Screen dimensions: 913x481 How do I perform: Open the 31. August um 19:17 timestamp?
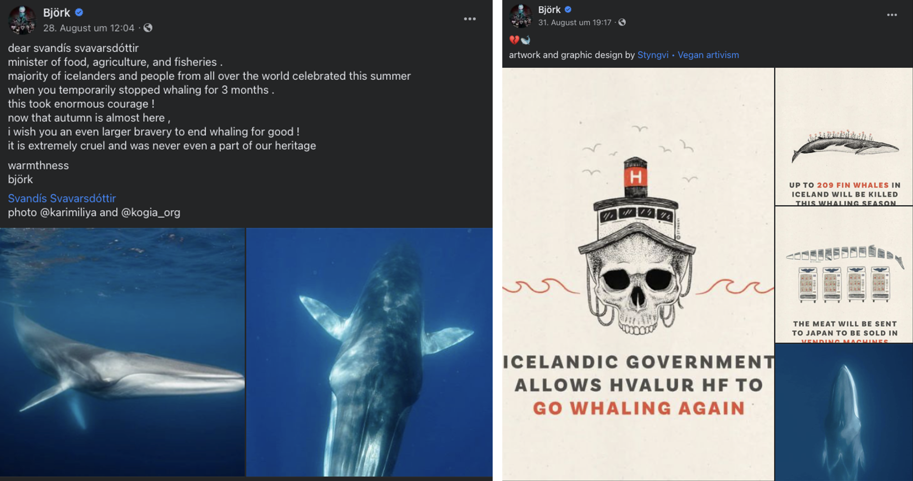[x=575, y=22]
